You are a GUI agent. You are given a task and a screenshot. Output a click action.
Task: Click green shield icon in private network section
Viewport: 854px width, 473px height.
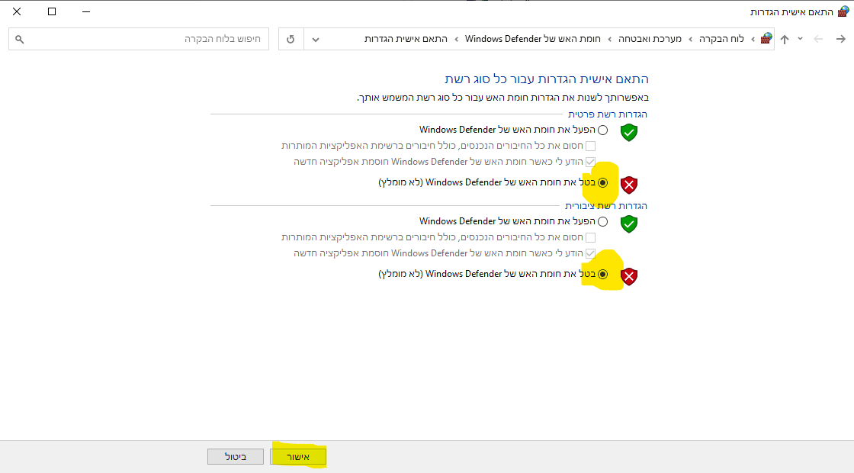pos(629,133)
